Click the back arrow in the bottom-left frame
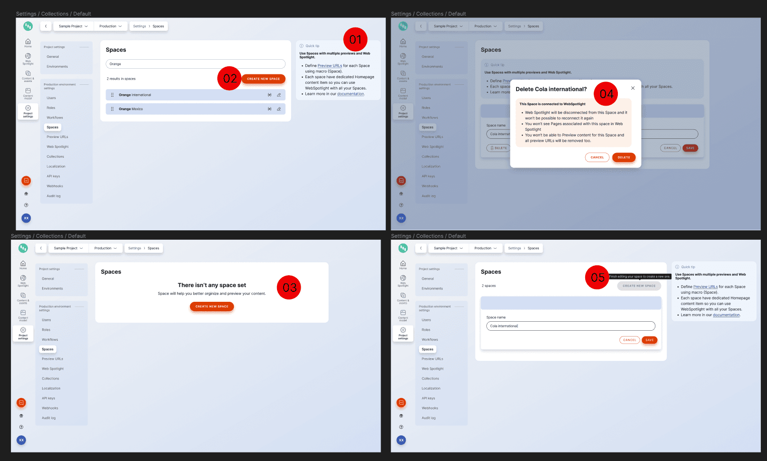This screenshot has height=461, width=767. [x=41, y=248]
